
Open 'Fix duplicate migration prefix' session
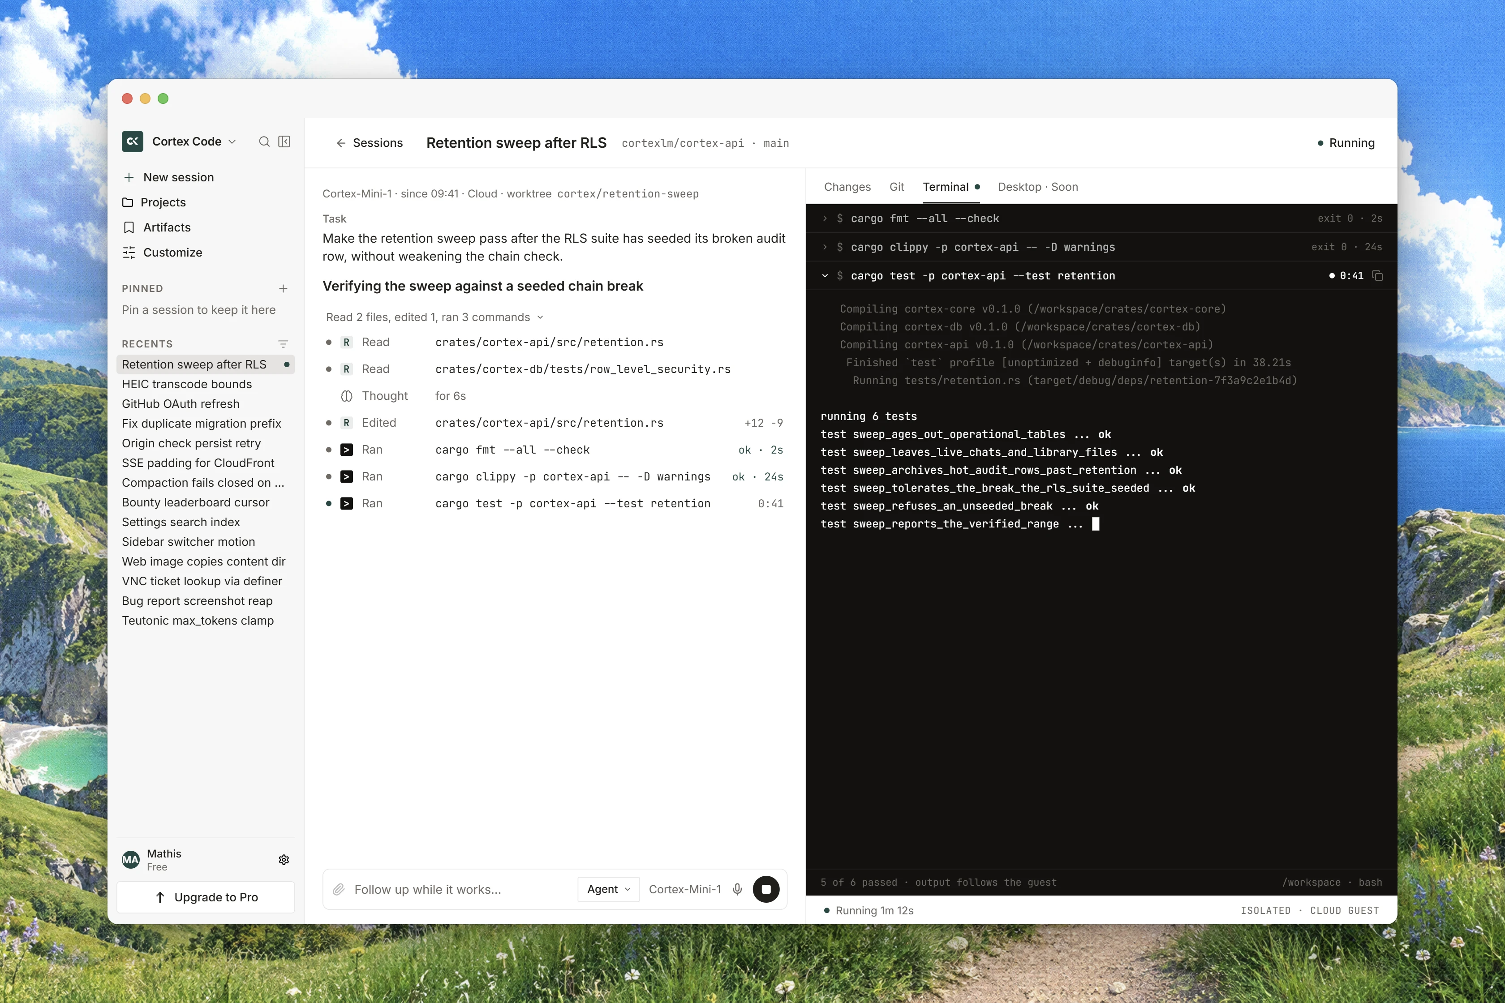[202, 424]
